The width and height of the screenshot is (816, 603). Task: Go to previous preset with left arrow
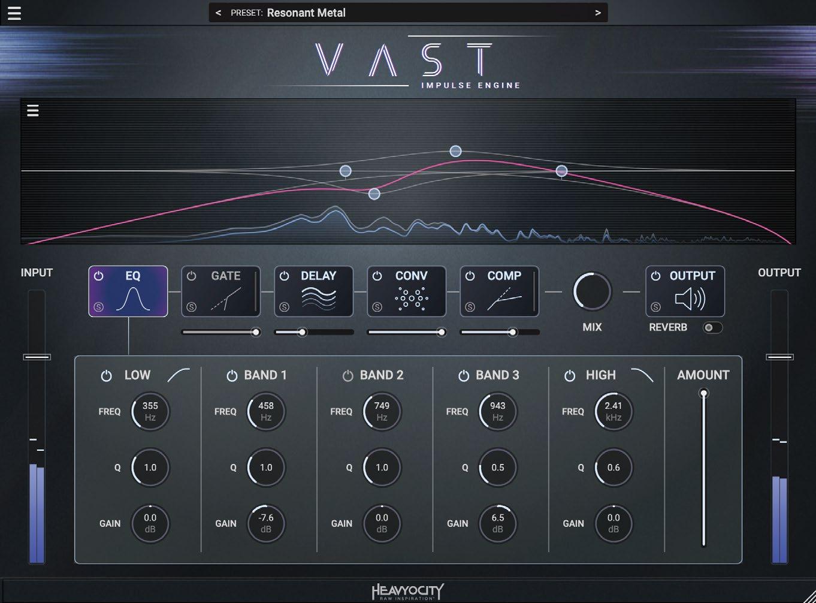click(218, 13)
